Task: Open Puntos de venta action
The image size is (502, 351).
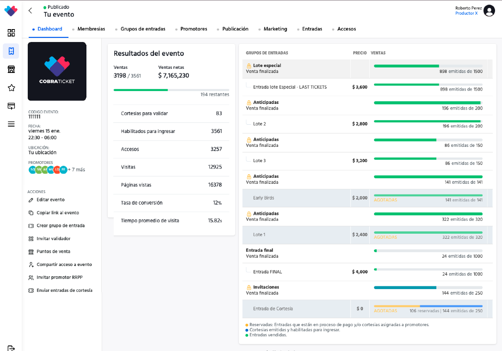Action: [49, 252]
